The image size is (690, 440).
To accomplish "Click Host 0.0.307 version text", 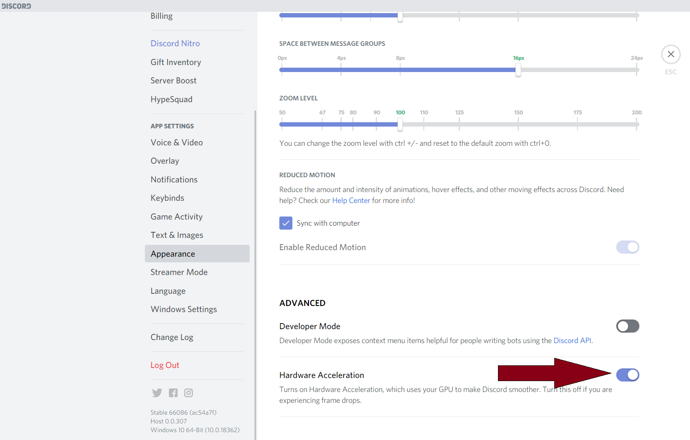I will 168,421.
